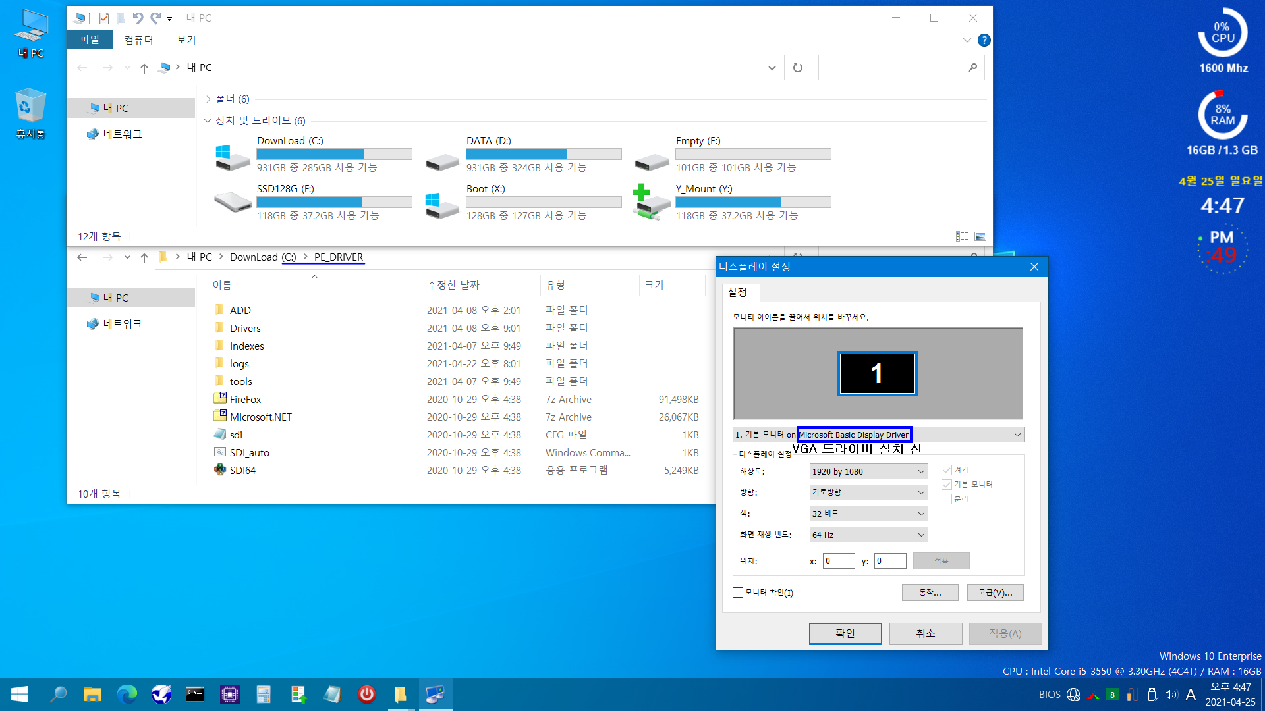Select the Empty (E:) drive icon
Screen dimensions: 1265x711
click(651, 161)
